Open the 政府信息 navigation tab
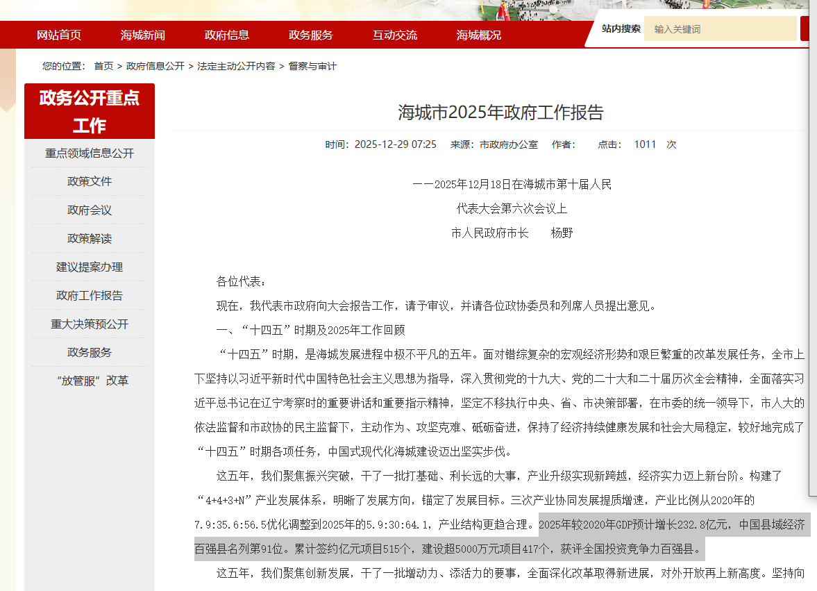This screenshot has width=817, height=591. [227, 35]
